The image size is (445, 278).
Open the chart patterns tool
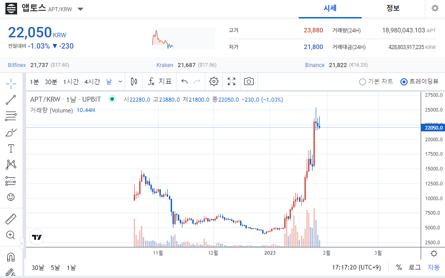[11, 165]
